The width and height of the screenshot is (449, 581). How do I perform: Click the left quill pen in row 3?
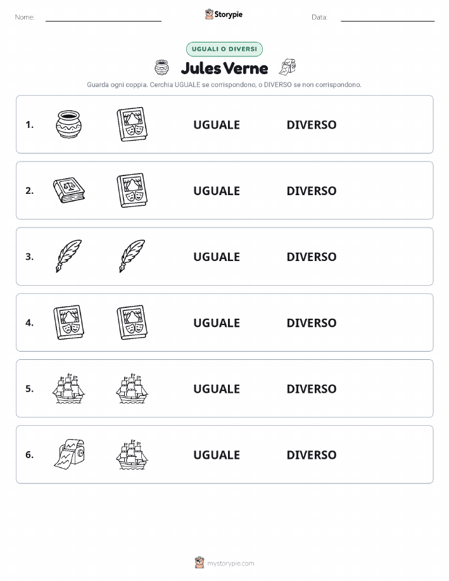(69, 256)
